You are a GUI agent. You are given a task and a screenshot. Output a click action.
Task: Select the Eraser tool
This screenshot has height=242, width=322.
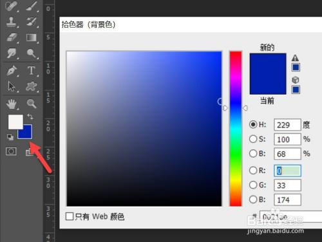point(12,37)
